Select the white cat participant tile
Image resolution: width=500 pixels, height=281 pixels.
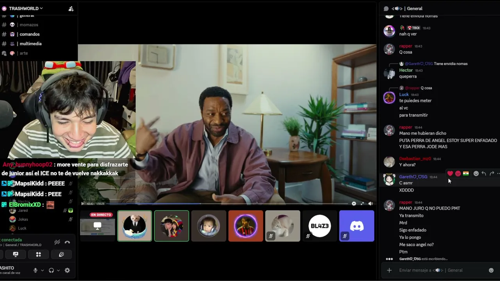pos(283,226)
